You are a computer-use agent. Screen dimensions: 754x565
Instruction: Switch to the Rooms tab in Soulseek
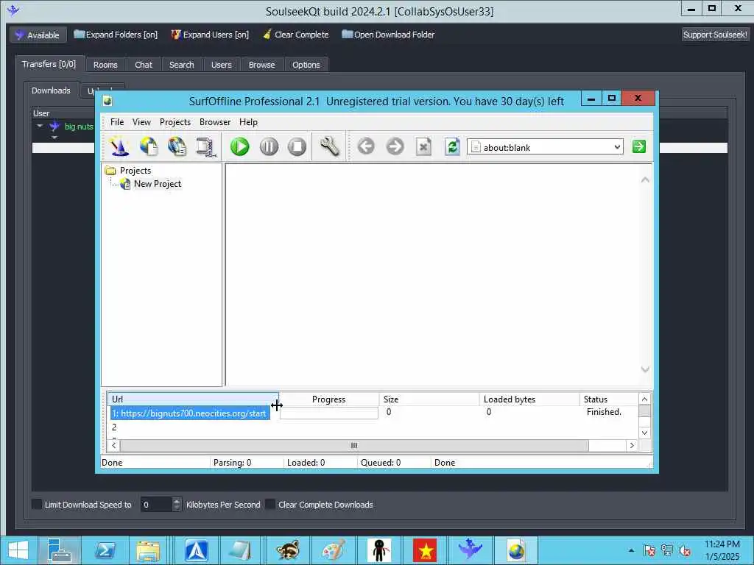coord(105,65)
